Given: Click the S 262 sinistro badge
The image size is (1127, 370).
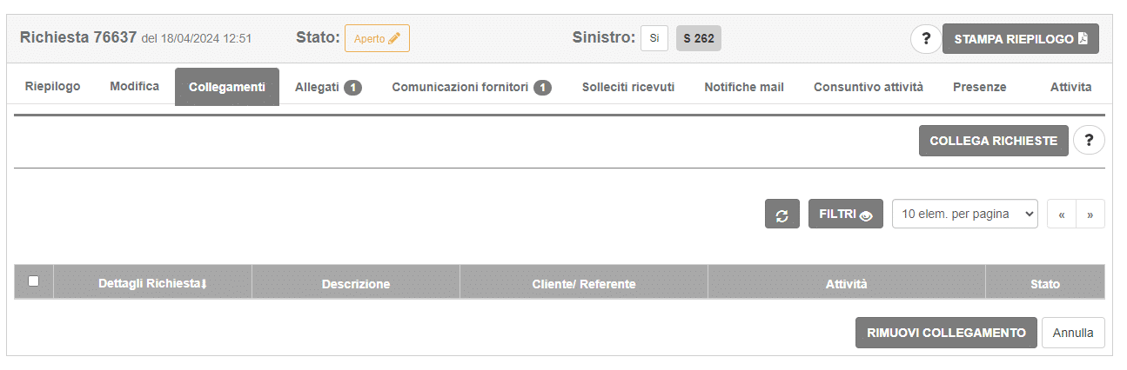Looking at the screenshot, I should click(699, 38).
